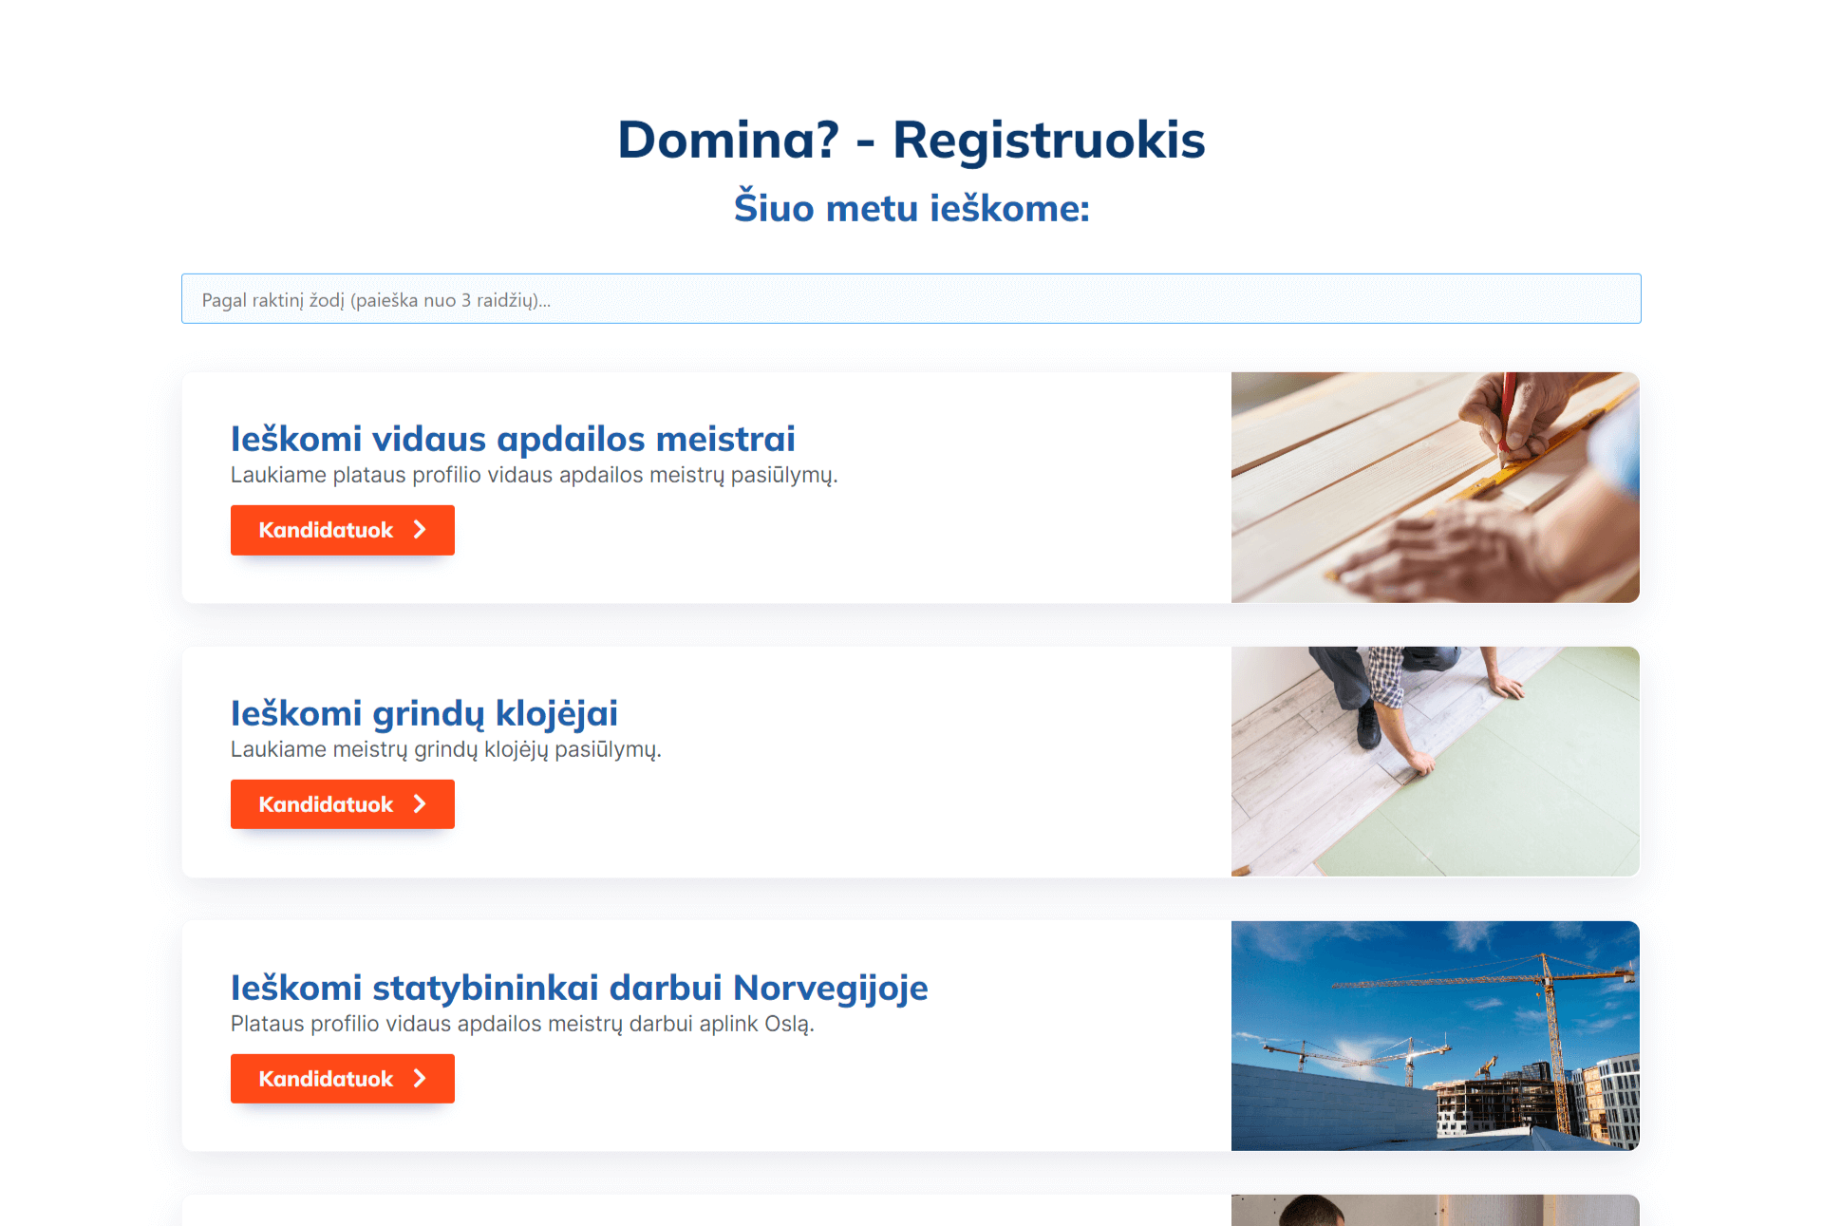Click text 'Laukiame plataus profilio vidaus apdailos meistrų pasiūlymų.'
1823x1226 pixels.
pyautogui.click(x=535, y=475)
